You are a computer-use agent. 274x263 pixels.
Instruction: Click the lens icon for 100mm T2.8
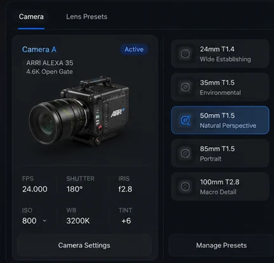(x=185, y=187)
